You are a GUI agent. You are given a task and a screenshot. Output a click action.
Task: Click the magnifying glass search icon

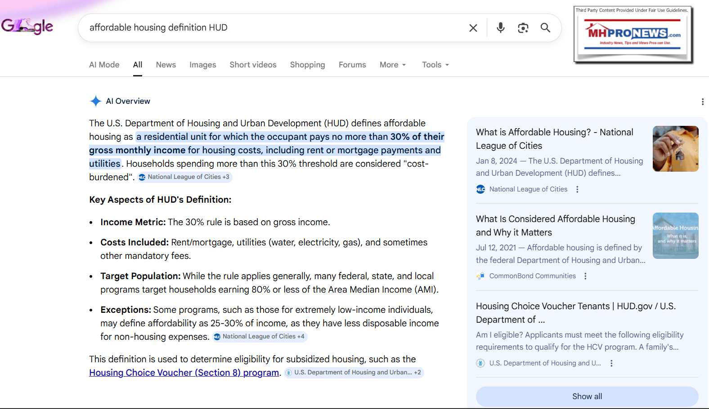[x=545, y=28]
